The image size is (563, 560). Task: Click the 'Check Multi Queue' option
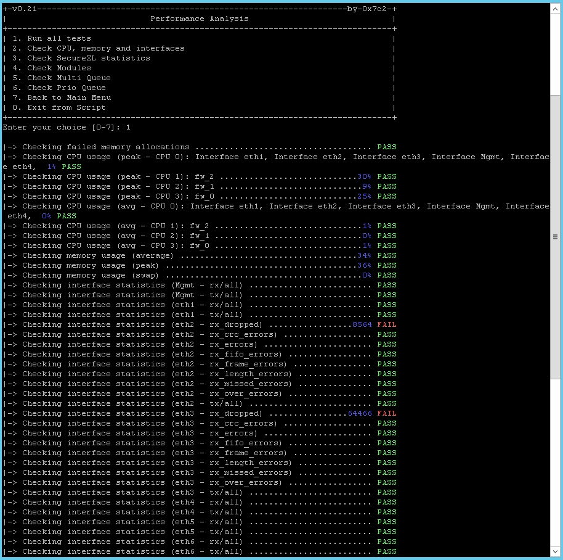[x=68, y=78]
